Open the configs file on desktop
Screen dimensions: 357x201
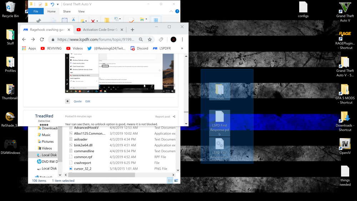[303, 10]
